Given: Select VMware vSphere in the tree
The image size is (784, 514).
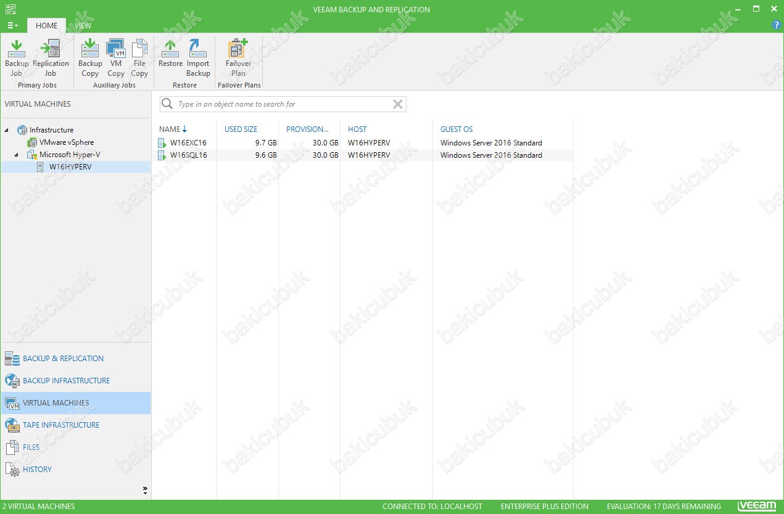Looking at the screenshot, I should click(67, 142).
